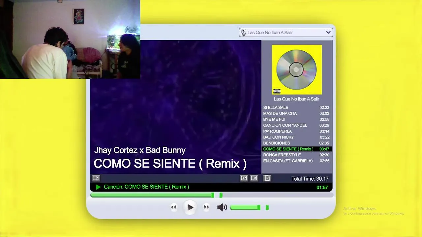This screenshot has height=237, width=422.
Task: Click the 01:57 elapsed time display
Action: 322,187
